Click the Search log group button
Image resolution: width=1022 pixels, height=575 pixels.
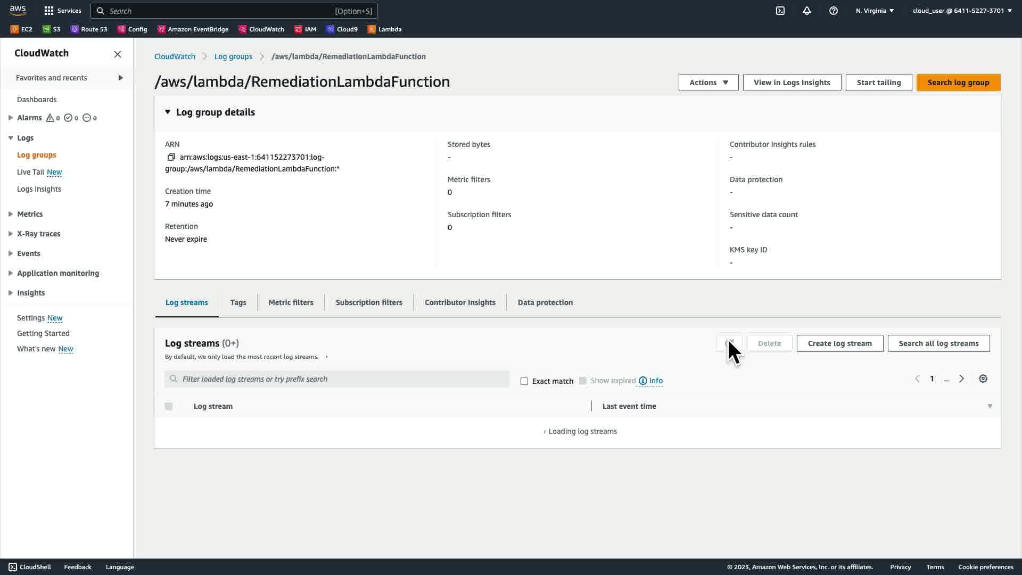958,83
